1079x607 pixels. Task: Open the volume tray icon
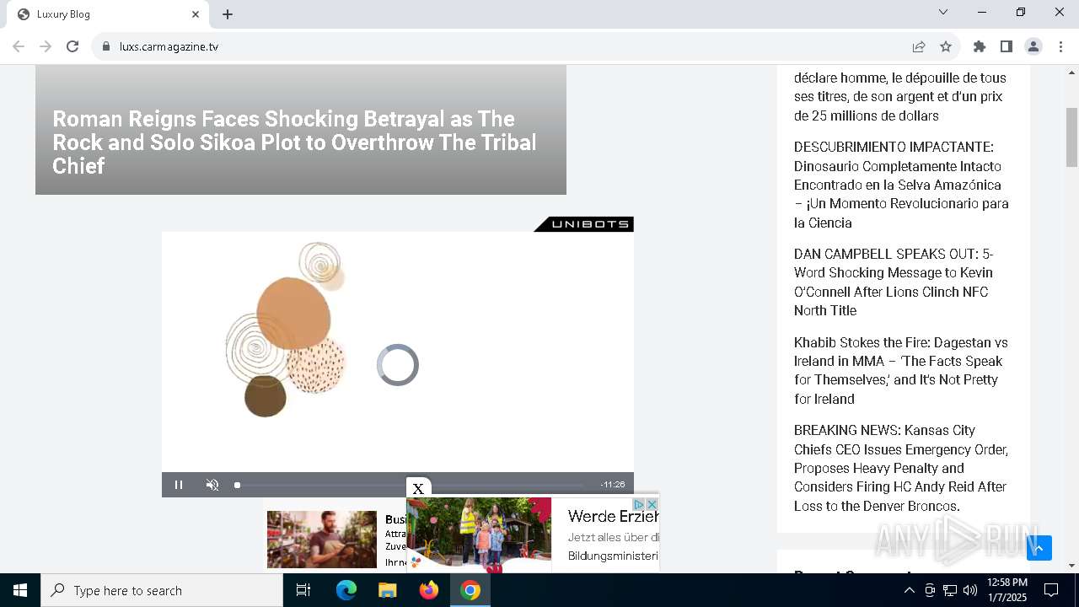[x=970, y=590]
